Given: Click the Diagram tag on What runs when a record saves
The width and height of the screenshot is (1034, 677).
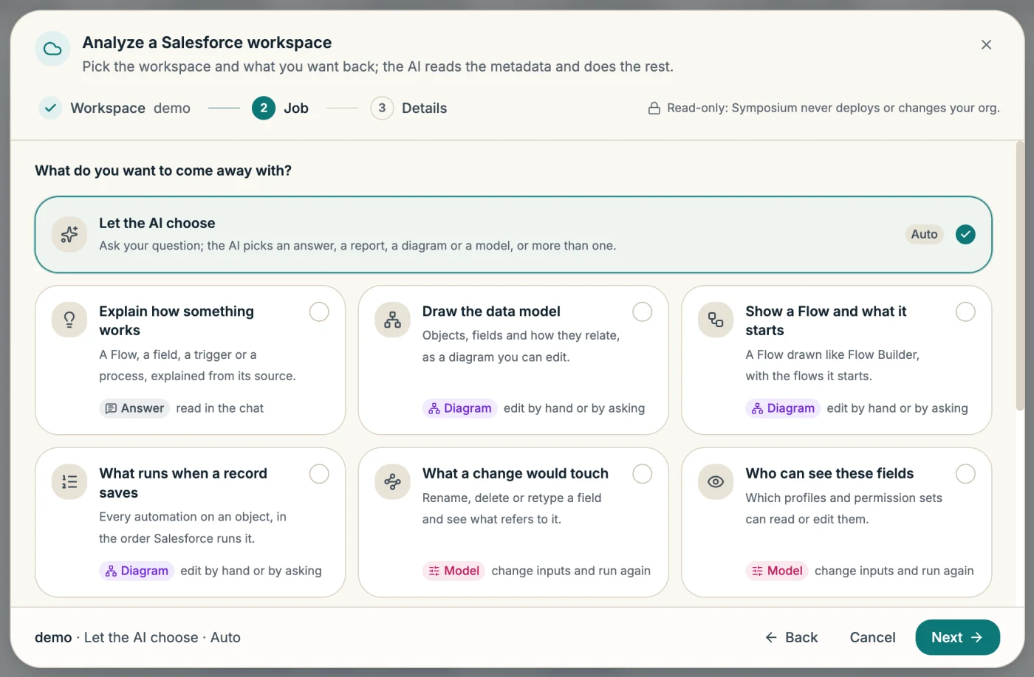Looking at the screenshot, I should (x=137, y=571).
